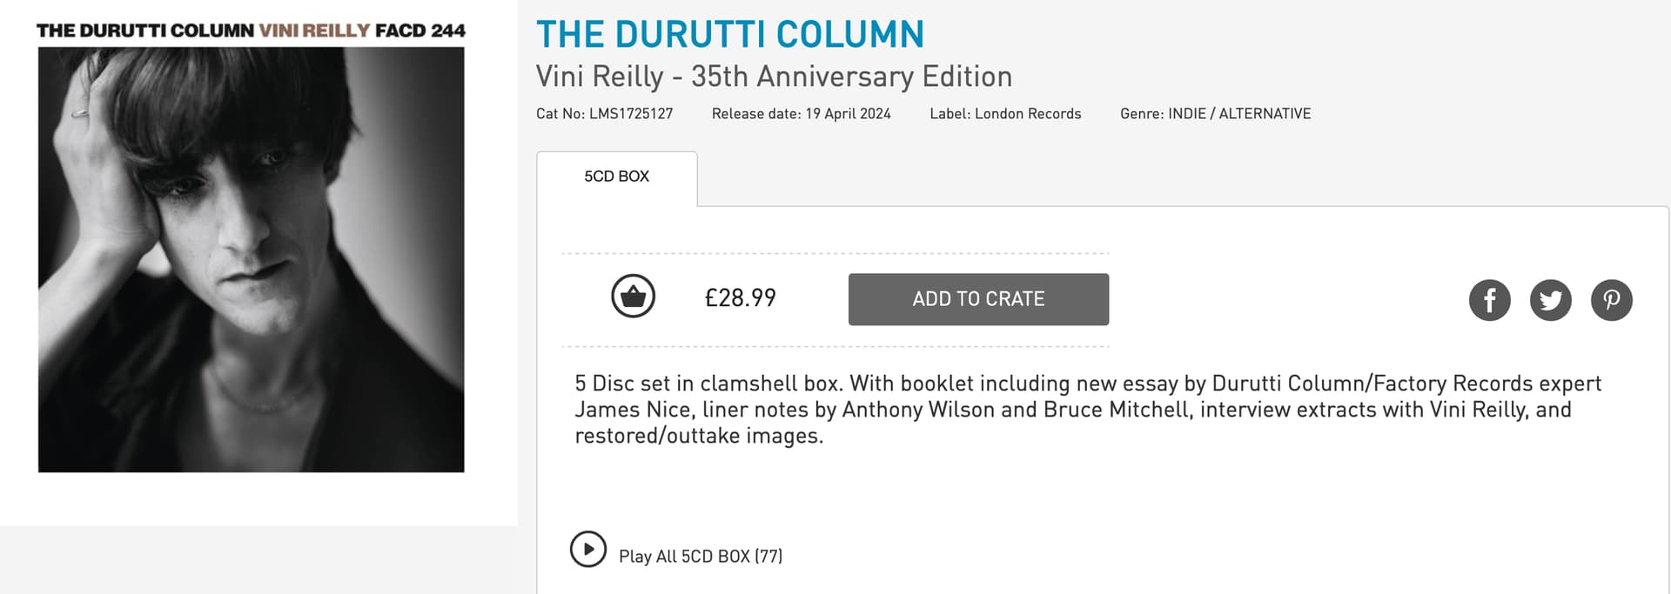Viewport: 1671px width, 594px height.
Task: Click the London Records label text
Action: [1005, 114]
